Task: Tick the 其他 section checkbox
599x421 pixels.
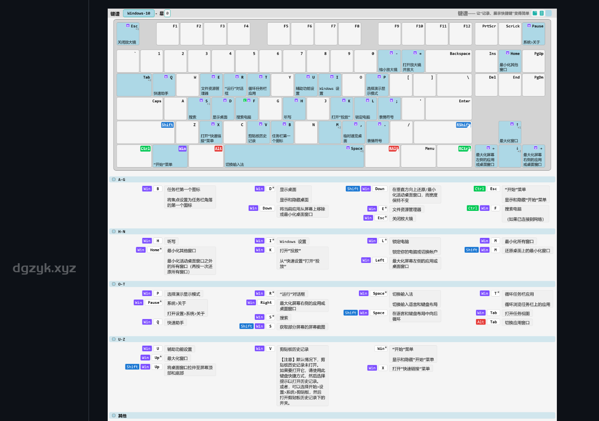Action: click(114, 416)
